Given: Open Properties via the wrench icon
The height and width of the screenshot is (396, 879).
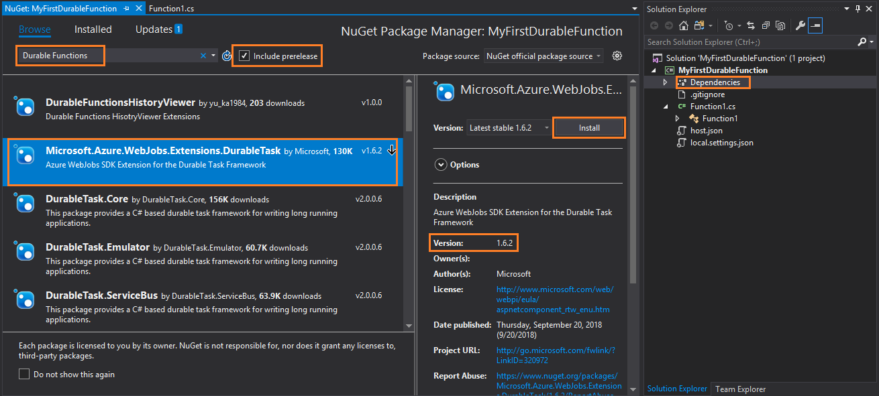Looking at the screenshot, I should point(800,25).
